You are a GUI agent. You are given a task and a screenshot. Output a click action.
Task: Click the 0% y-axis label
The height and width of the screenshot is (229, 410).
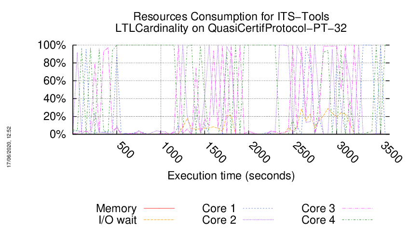click(x=57, y=135)
